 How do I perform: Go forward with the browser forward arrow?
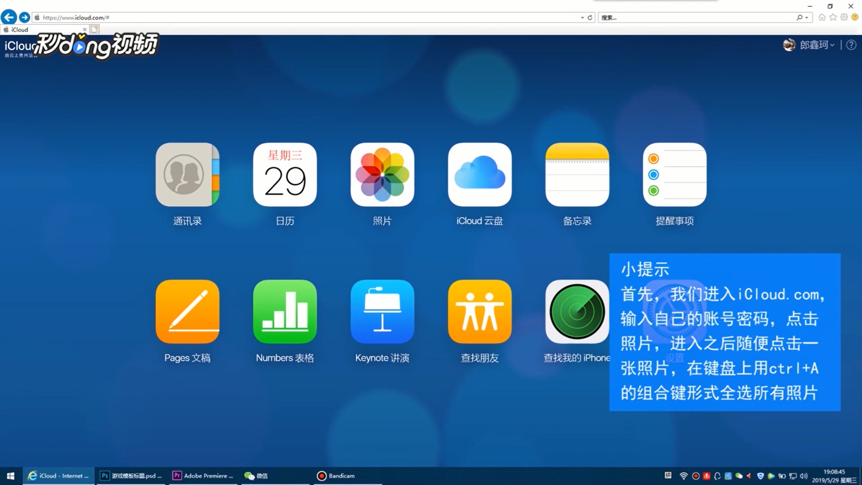tap(25, 18)
